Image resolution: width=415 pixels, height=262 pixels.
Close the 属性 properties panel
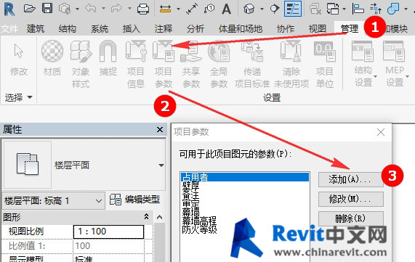pos(160,129)
